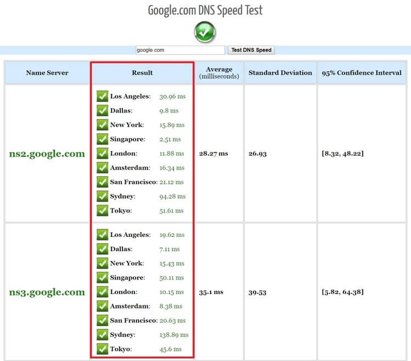This screenshot has width=411, height=361.
Task: Click the ns2 Amsterdam green check icon
Action: pyautogui.click(x=102, y=168)
